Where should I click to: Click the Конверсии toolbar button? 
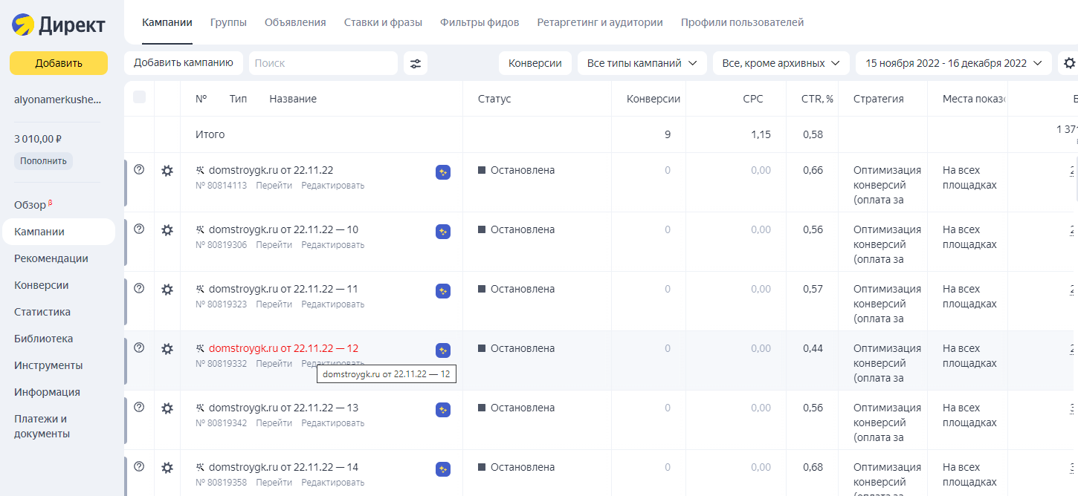tap(535, 63)
